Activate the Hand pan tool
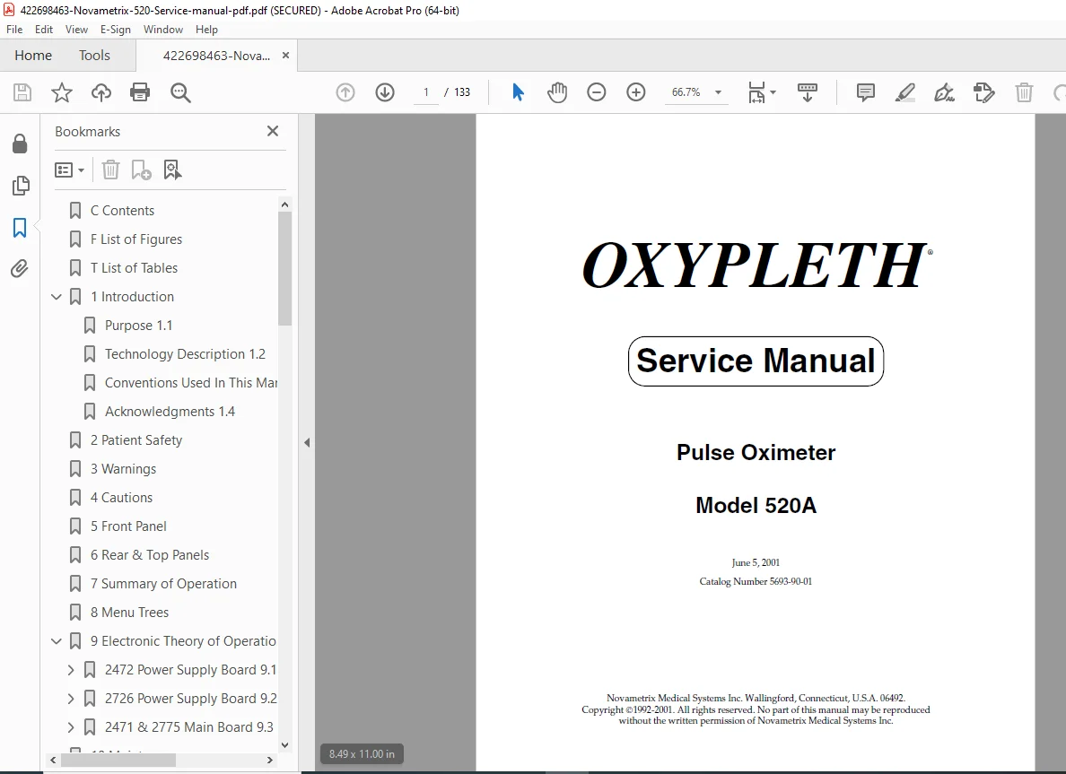The image size is (1066, 774). [557, 92]
